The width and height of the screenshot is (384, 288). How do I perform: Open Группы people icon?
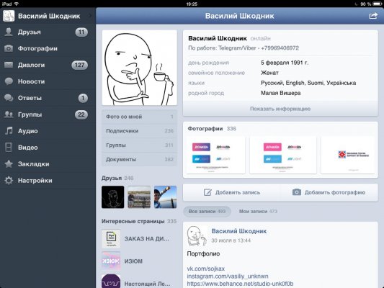coord(9,114)
